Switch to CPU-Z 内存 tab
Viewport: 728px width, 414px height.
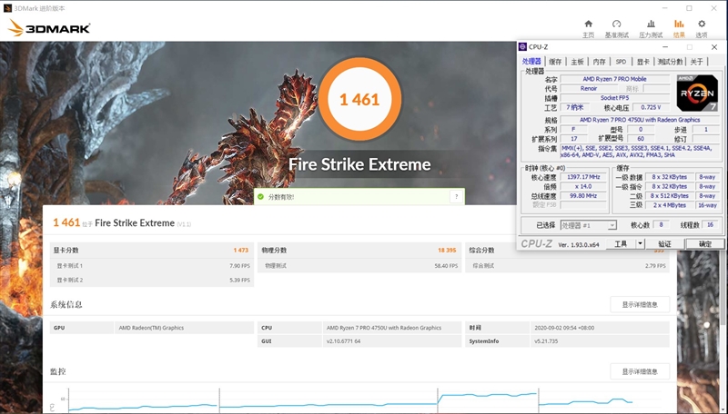coord(599,62)
